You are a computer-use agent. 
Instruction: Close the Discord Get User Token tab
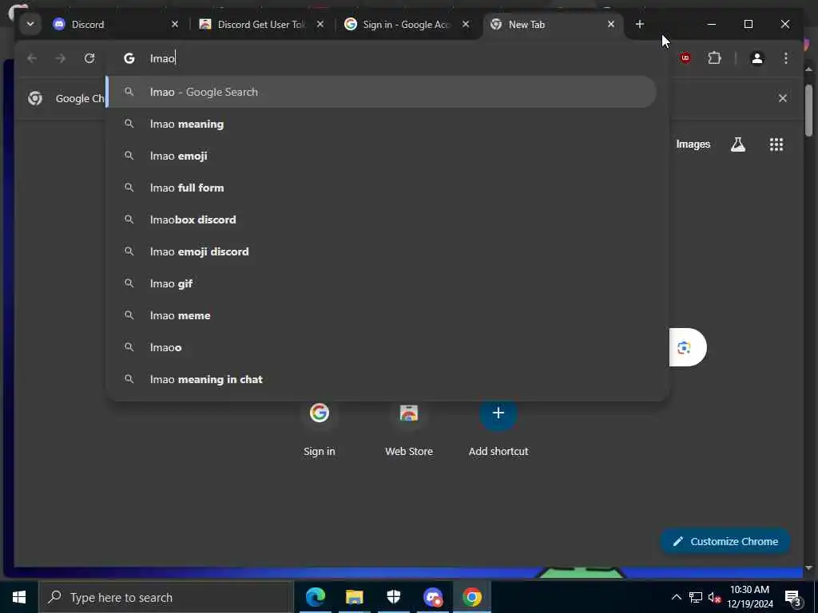coord(320,24)
